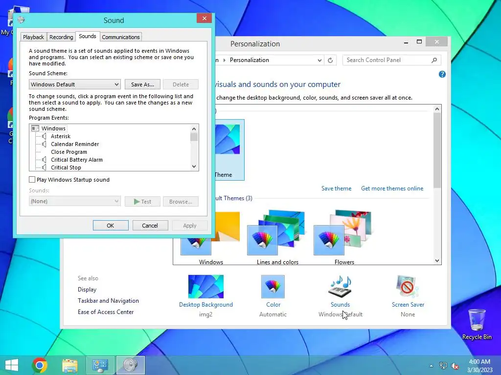Select the Windows program events root item
The width and height of the screenshot is (501, 375).
point(48,128)
